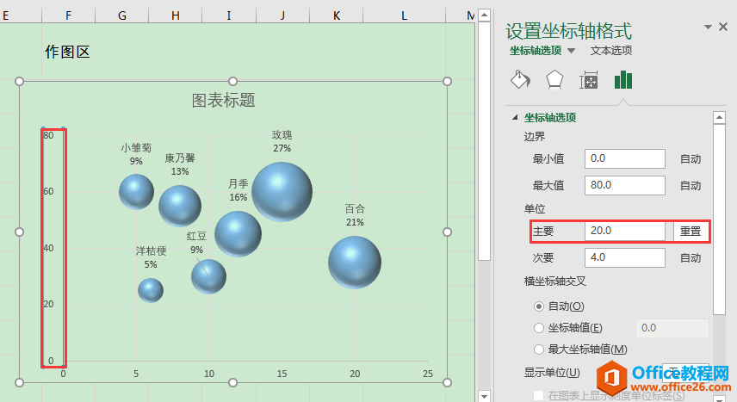Screen dimensions: 737x402
Task: Open the Effects pentagon icon
Action: 554,80
